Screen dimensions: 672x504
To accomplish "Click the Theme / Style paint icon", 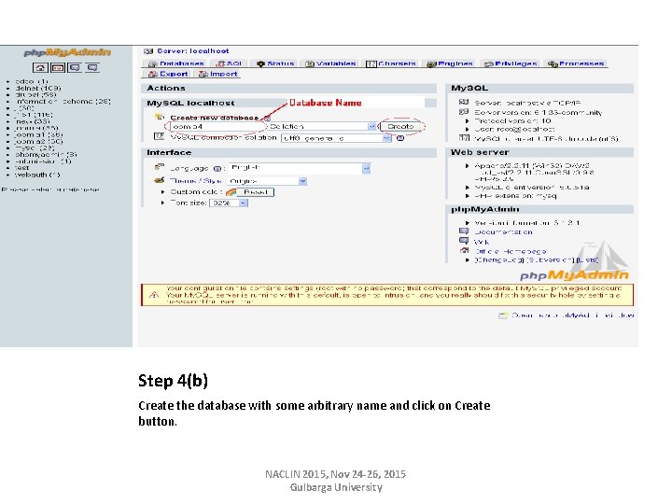I will (160, 180).
